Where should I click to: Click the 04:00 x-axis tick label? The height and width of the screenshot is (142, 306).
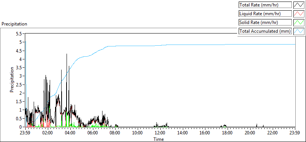coord(70,133)
